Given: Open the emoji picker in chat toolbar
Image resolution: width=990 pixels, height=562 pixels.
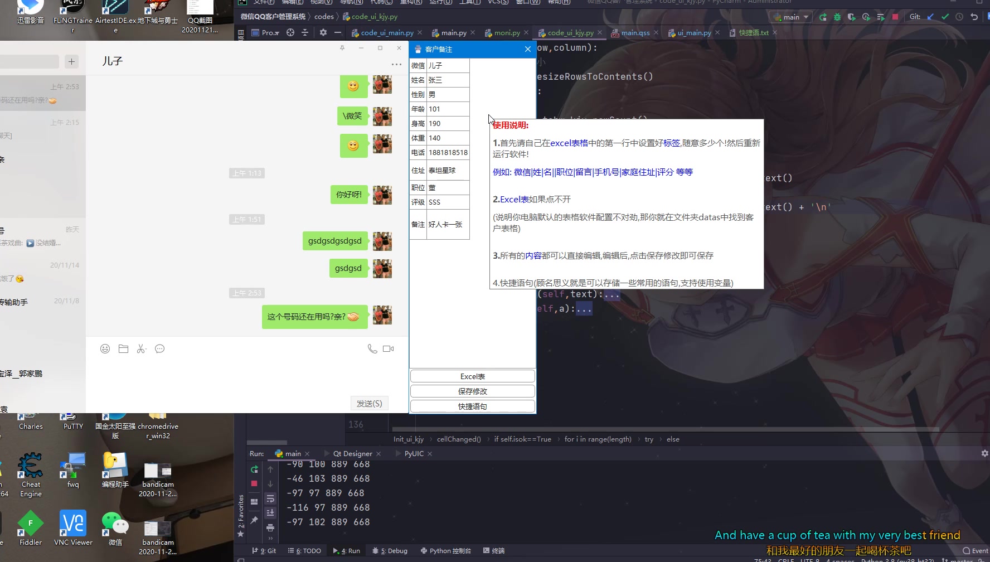Looking at the screenshot, I should tap(105, 348).
